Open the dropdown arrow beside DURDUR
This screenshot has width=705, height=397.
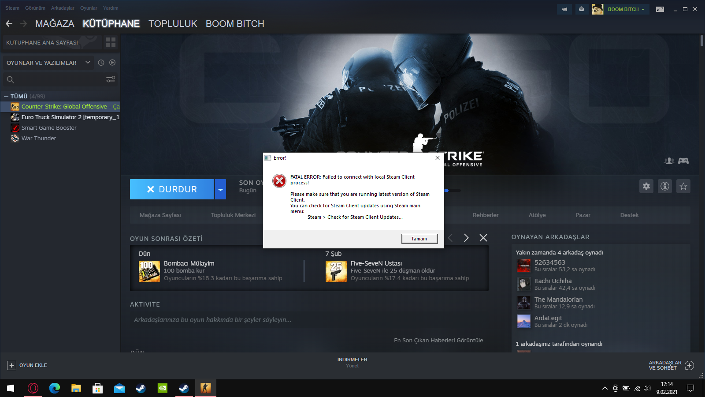[x=220, y=189]
